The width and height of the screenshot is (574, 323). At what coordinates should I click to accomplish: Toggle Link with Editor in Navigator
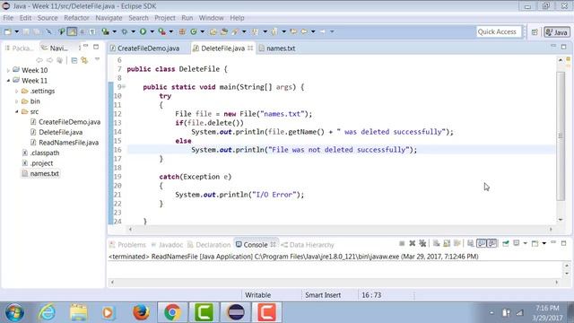pyautogui.click(x=84, y=60)
